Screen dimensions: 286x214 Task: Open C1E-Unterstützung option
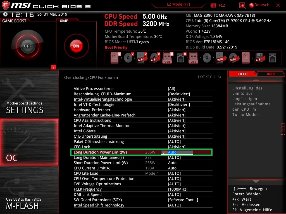[x=143, y=136]
